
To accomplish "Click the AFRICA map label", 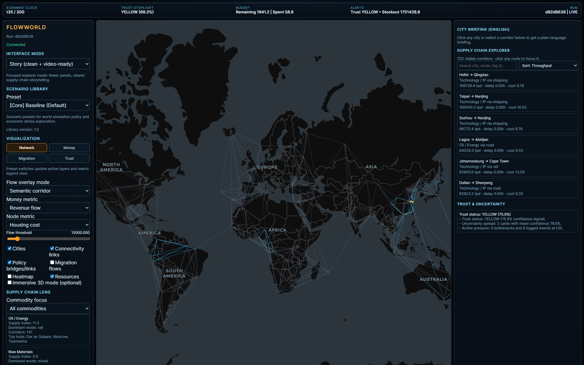I will point(277,230).
